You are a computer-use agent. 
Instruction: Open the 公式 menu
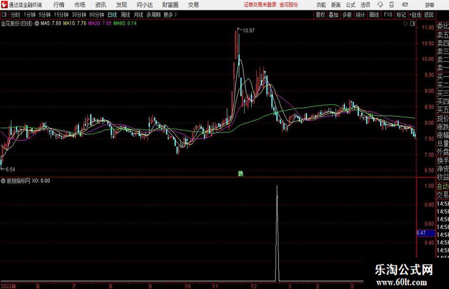click(350, 5)
